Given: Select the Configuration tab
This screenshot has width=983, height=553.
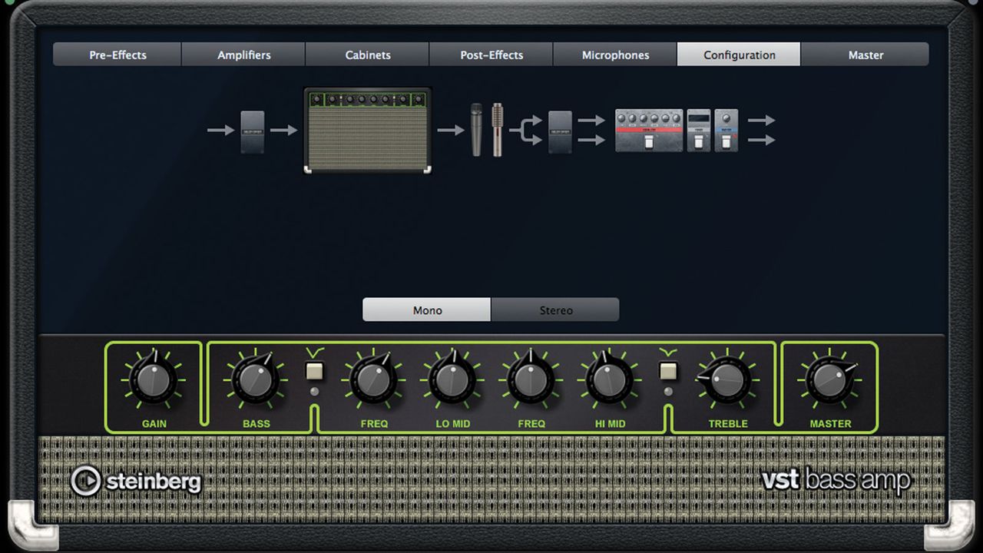Looking at the screenshot, I should tap(739, 55).
